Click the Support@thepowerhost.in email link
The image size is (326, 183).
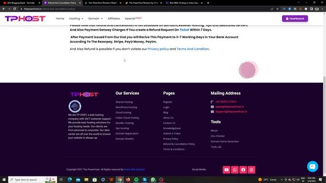click(x=231, y=112)
